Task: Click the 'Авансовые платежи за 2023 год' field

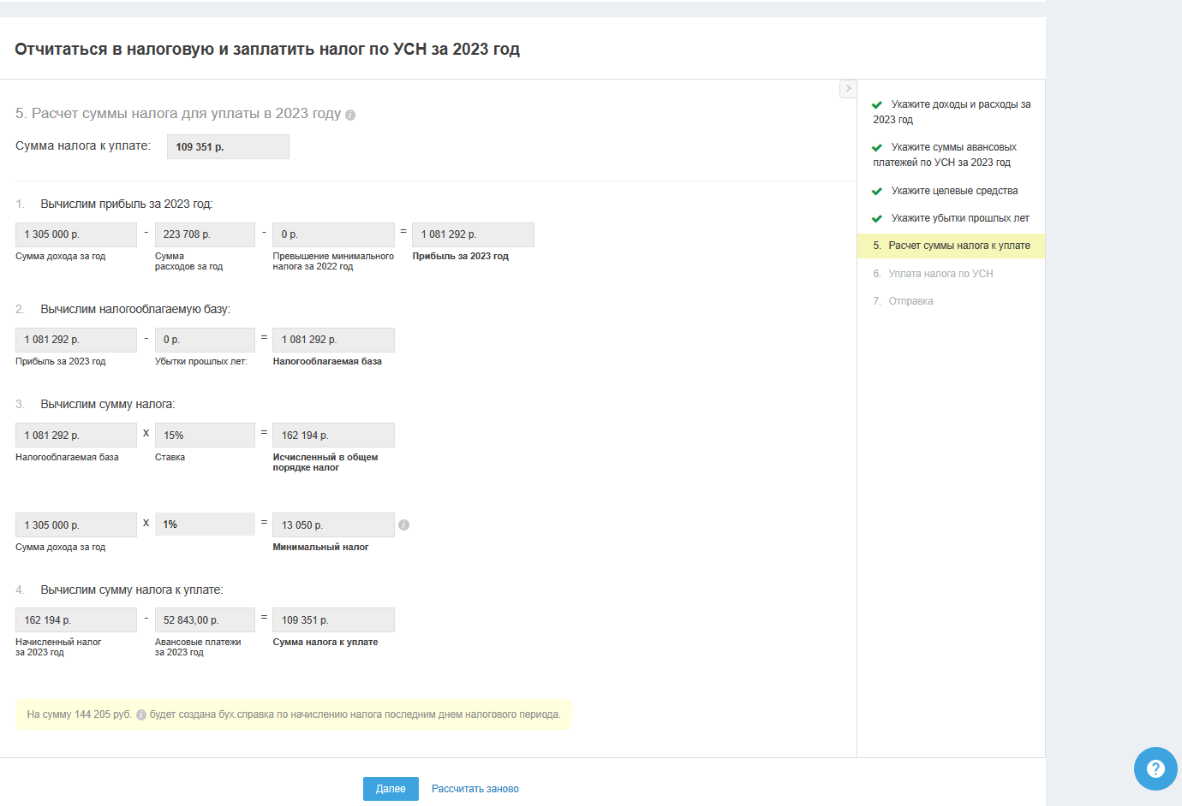Action: pyautogui.click(x=205, y=620)
